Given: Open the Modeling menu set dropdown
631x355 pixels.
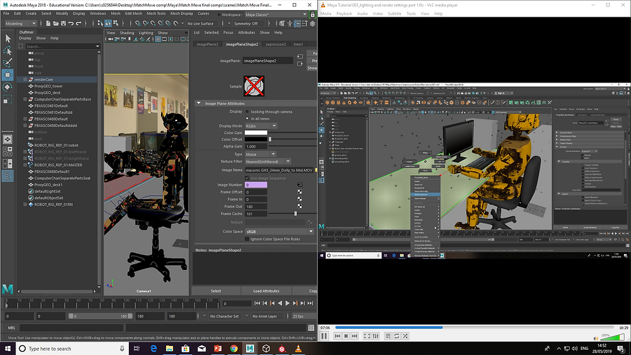Looking at the screenshot, I should click(21, 23).
